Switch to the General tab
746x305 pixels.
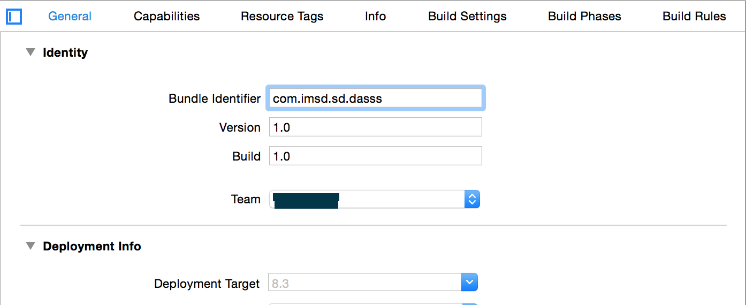(70, 17)
